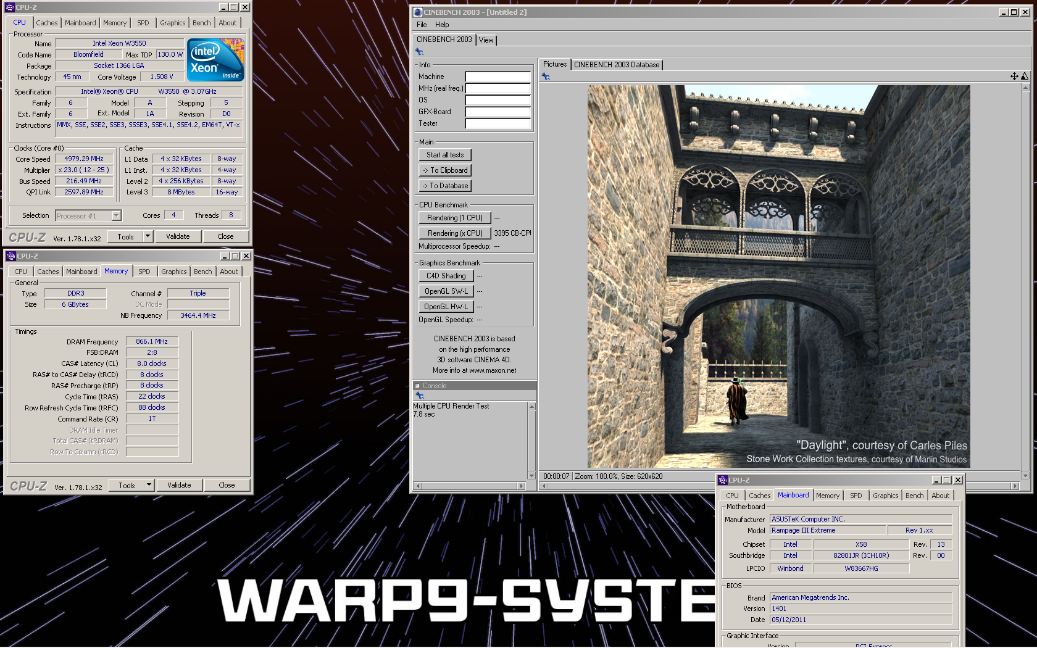Click the picture viewer horizontal scrollbar left arrow
1037x648 pixels.
coord(544,486)
